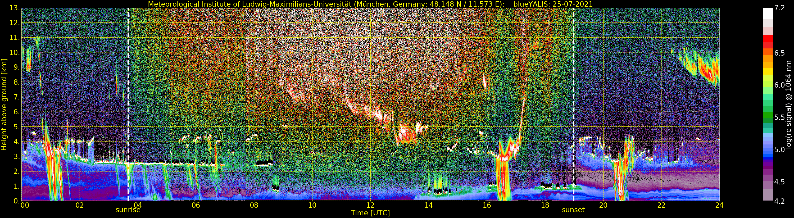
Task: Click colorbar value label '4.2'
Action: (779, 201)
